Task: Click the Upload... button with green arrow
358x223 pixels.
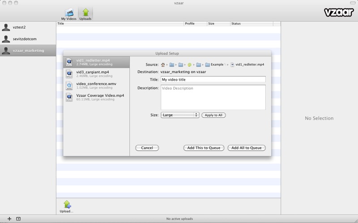Action: point(66,206)
